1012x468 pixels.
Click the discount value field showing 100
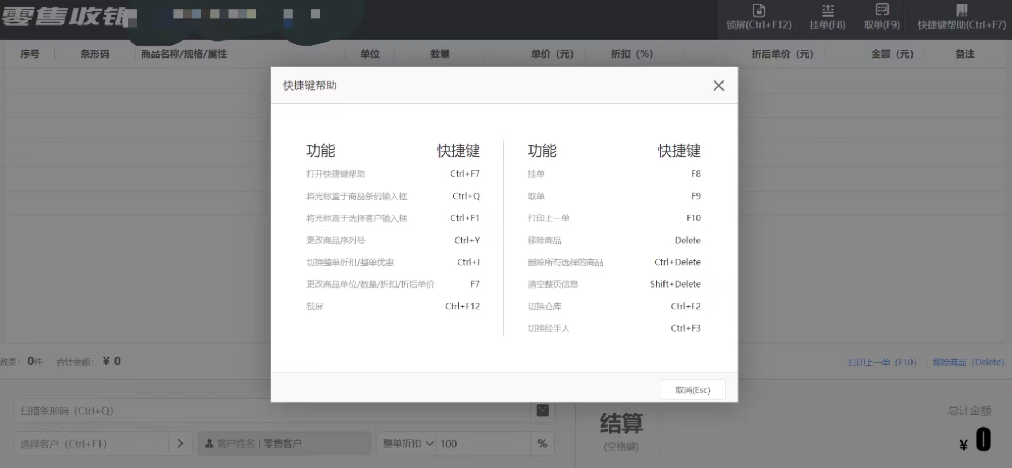tap(482, 444)
